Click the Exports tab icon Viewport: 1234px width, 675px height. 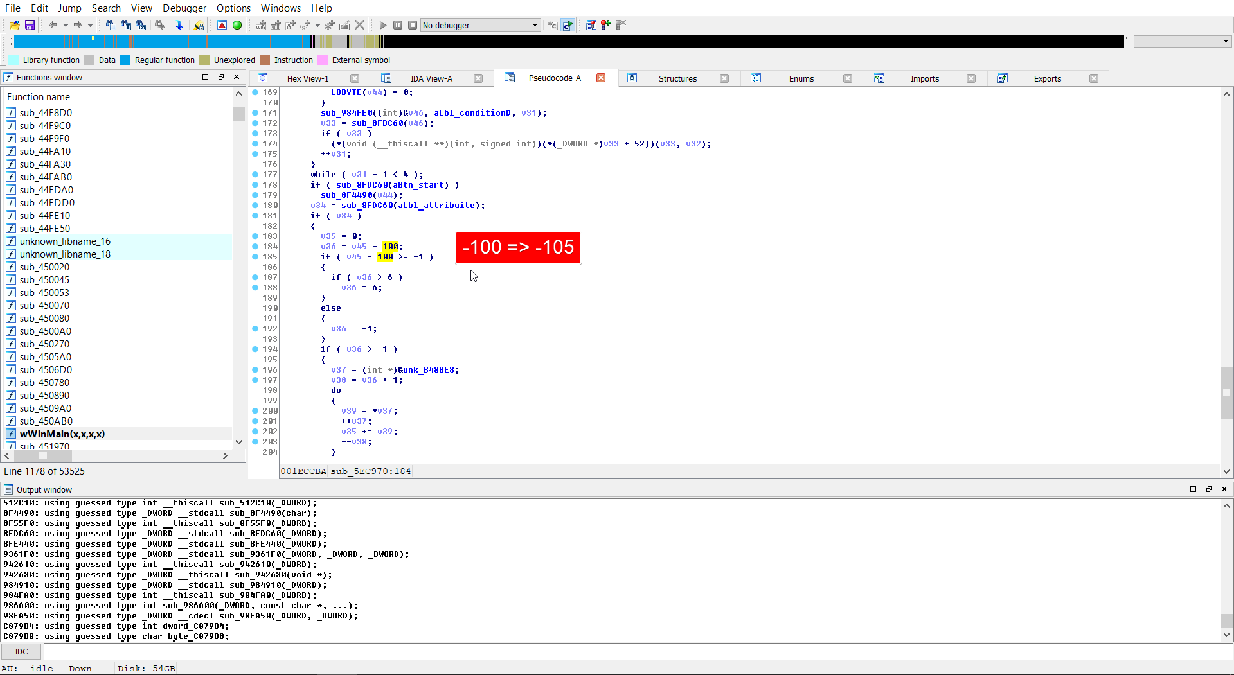click(x=1003, y=78)
